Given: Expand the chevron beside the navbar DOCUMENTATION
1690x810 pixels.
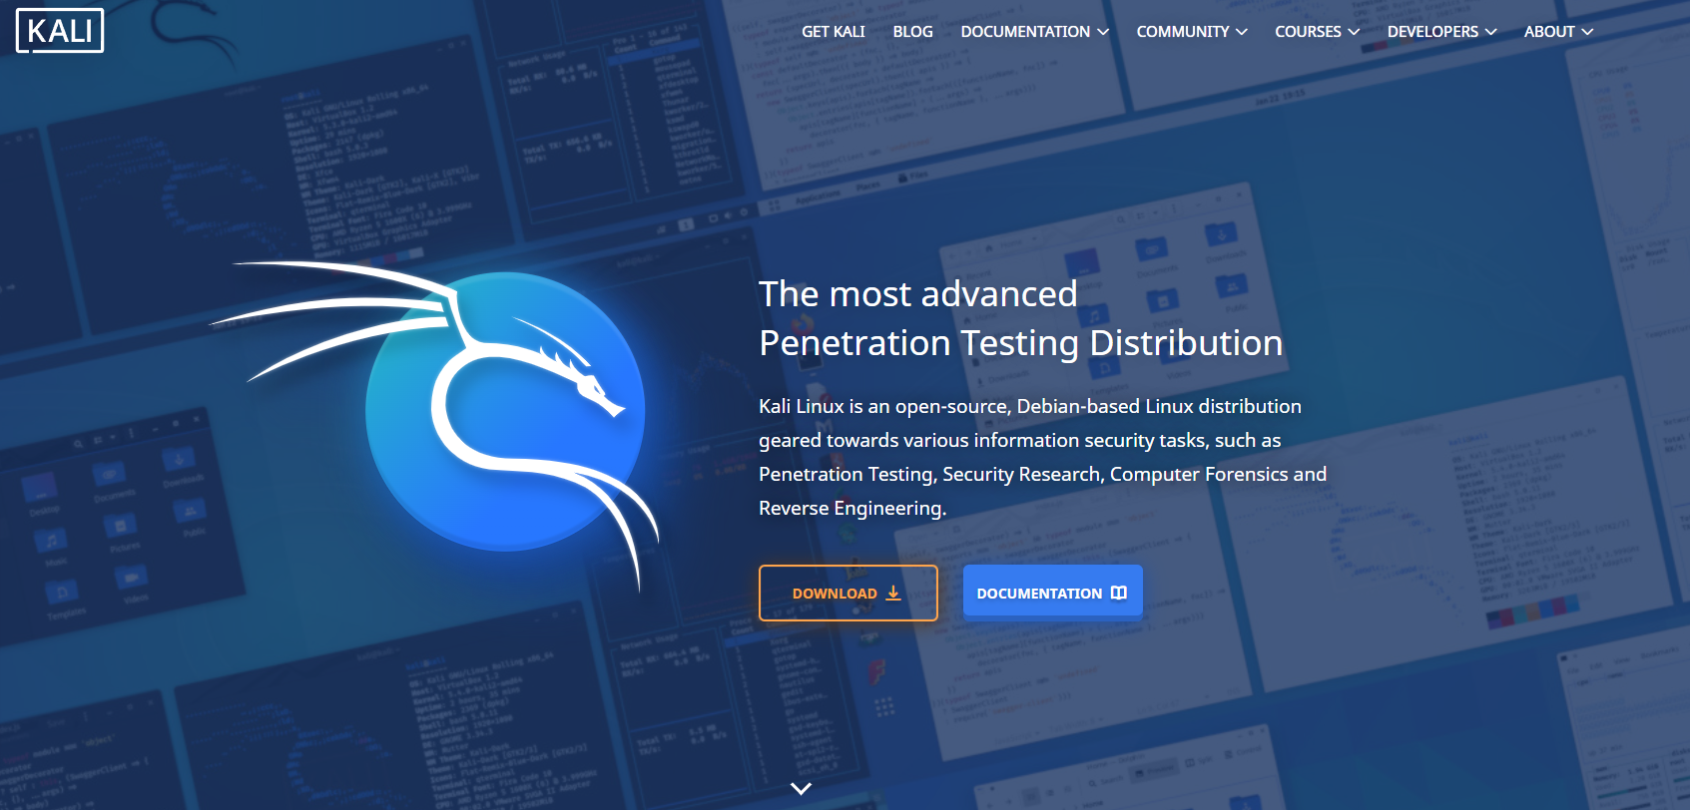Looking at the screenshot, I should 1103,32.
